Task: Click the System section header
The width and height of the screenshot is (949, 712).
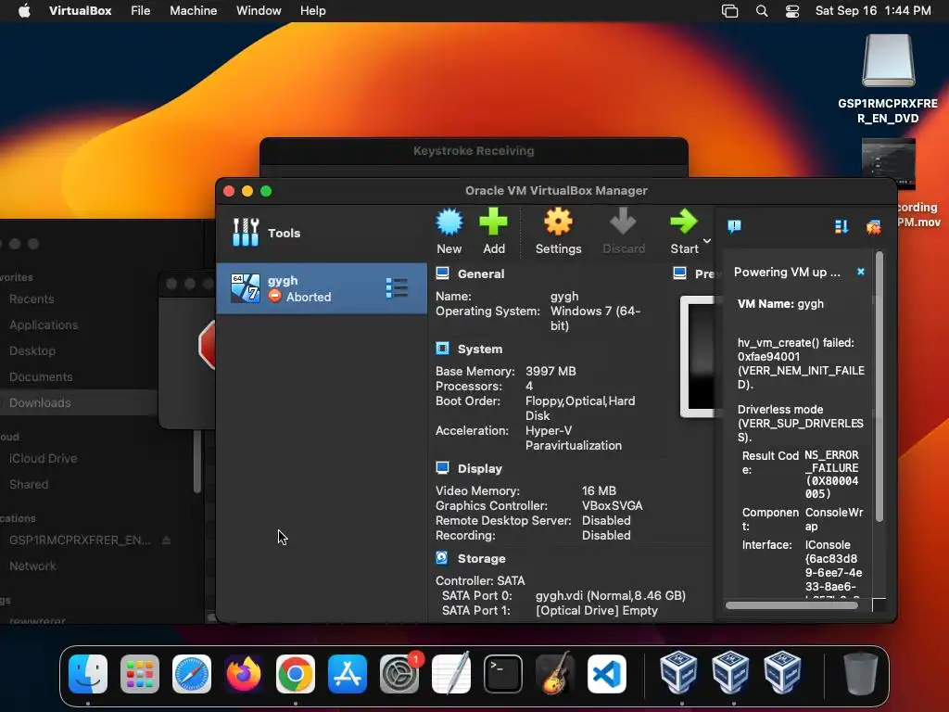Action: click(x=480, y=349)
